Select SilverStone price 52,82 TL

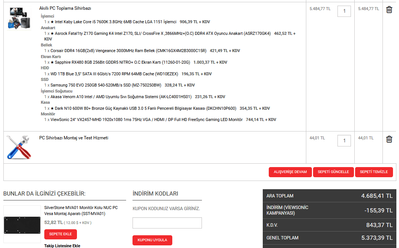coord(53,223)
